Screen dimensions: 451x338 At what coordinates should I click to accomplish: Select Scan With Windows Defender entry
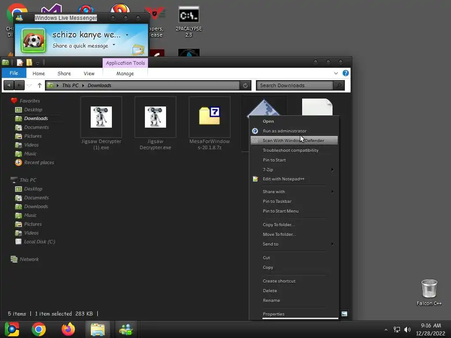click(294, 140)
